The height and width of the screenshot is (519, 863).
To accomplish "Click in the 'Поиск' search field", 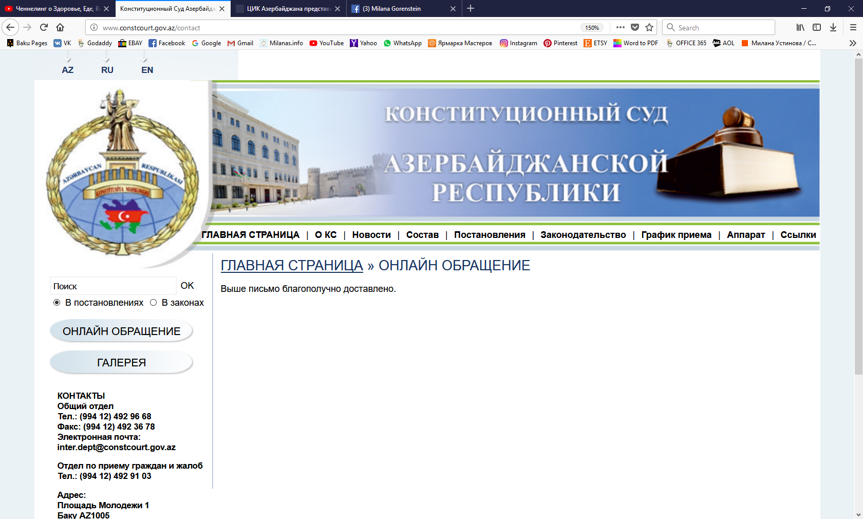I will click(113, 286).
